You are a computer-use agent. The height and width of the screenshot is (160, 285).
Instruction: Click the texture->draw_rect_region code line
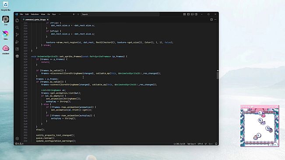tap(109, 42)
